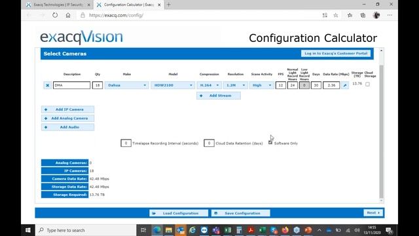This screenshot has height=236, width=419.
Task: Click the Next button
Action: 373,212
